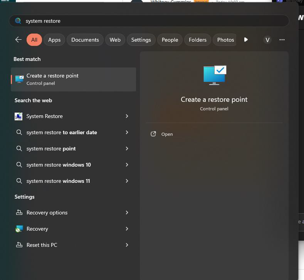The image size is (304, 280).
Task: Expand 'system restore to earlier date' chevron
Action: click(x=127, y=132)
